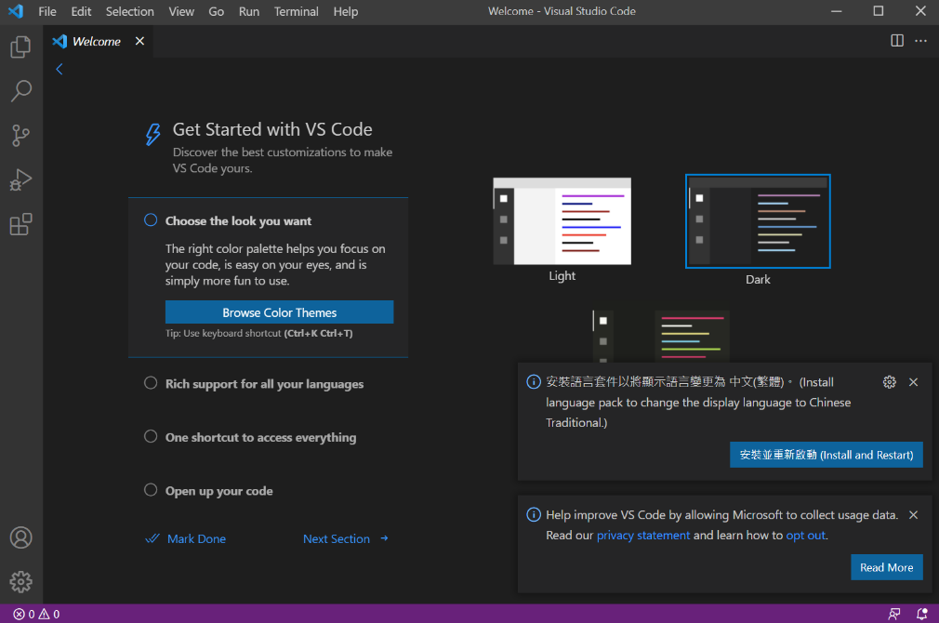The width and height of the screenshot is (939, 623).
Task: Click the info icon on language notification
Action: point(533,382)
